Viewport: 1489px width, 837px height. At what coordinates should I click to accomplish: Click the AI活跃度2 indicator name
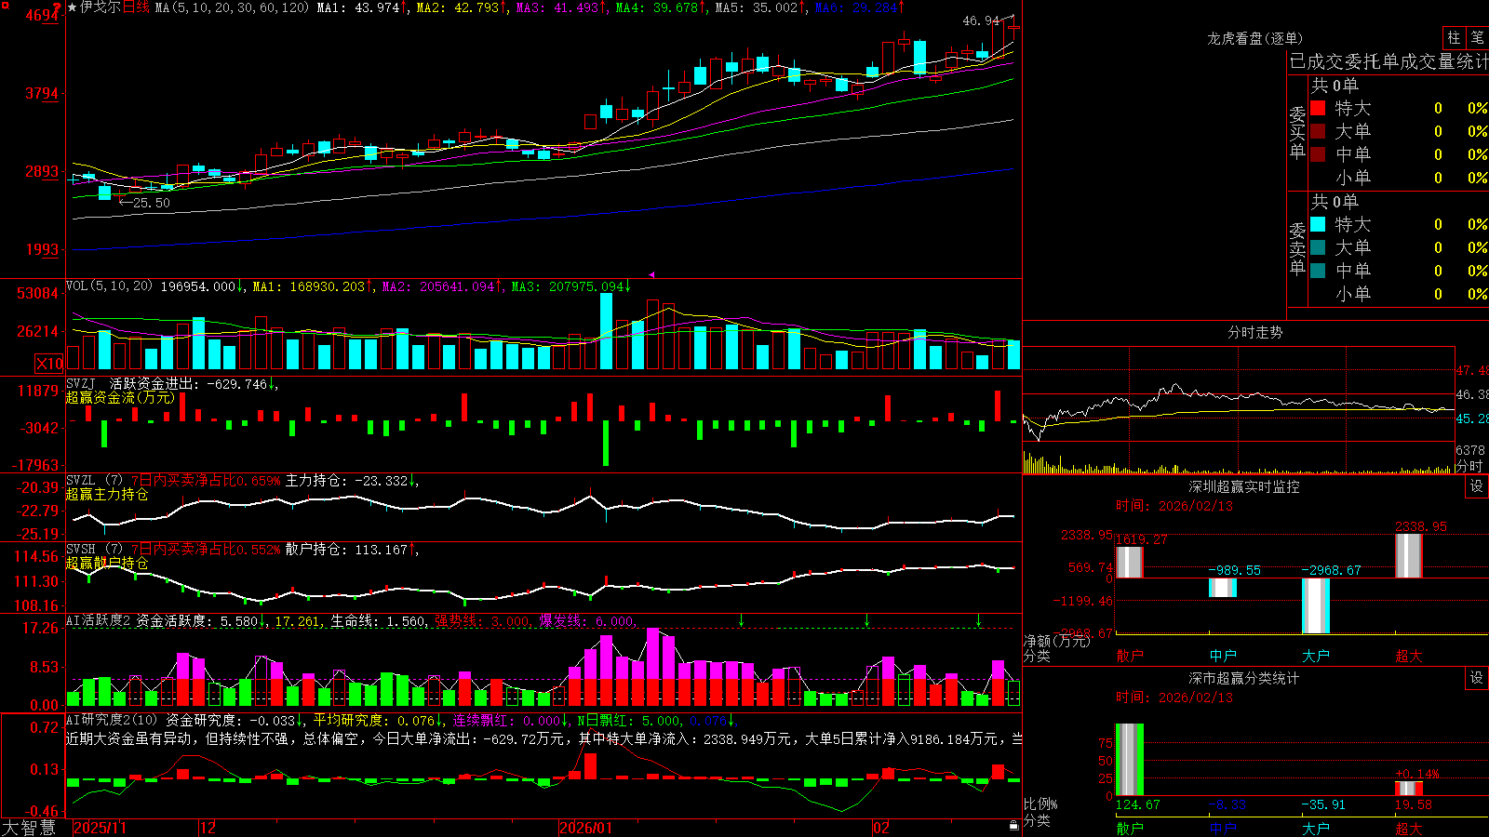point(99,620)
